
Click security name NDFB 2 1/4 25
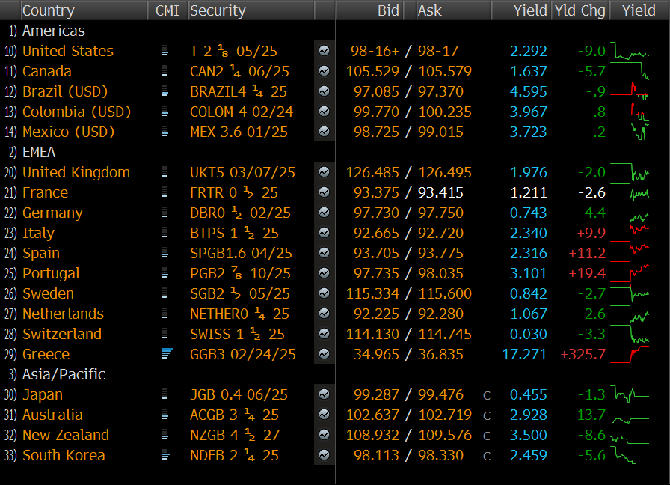(x=234, y=455)
